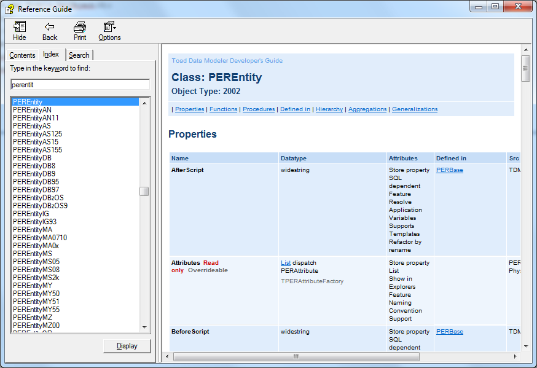Image resolution: width=537 pixels, height=368 pixels.
Task: Choose PEREntityDB in the index
Action: pos(32,157)
